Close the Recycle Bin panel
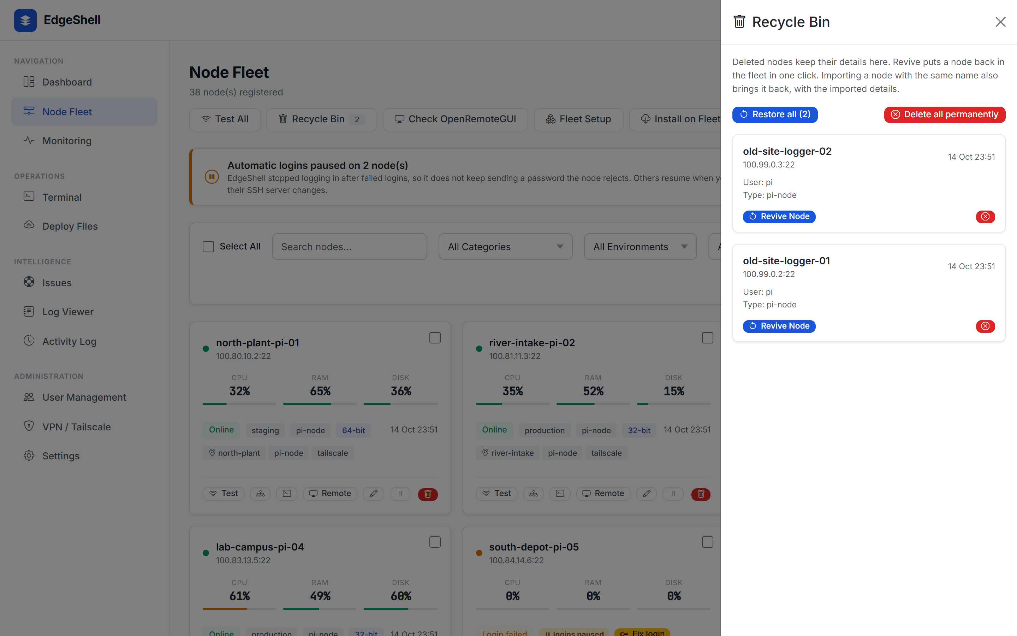 click(1000, 22)
